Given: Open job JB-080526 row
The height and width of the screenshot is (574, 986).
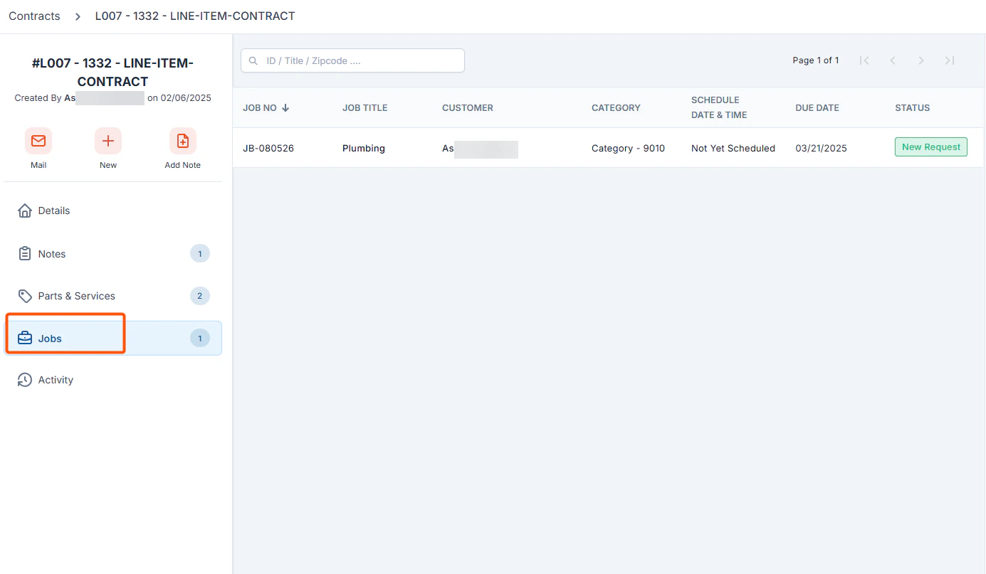Looking at the screenshot, I should 608,148.
